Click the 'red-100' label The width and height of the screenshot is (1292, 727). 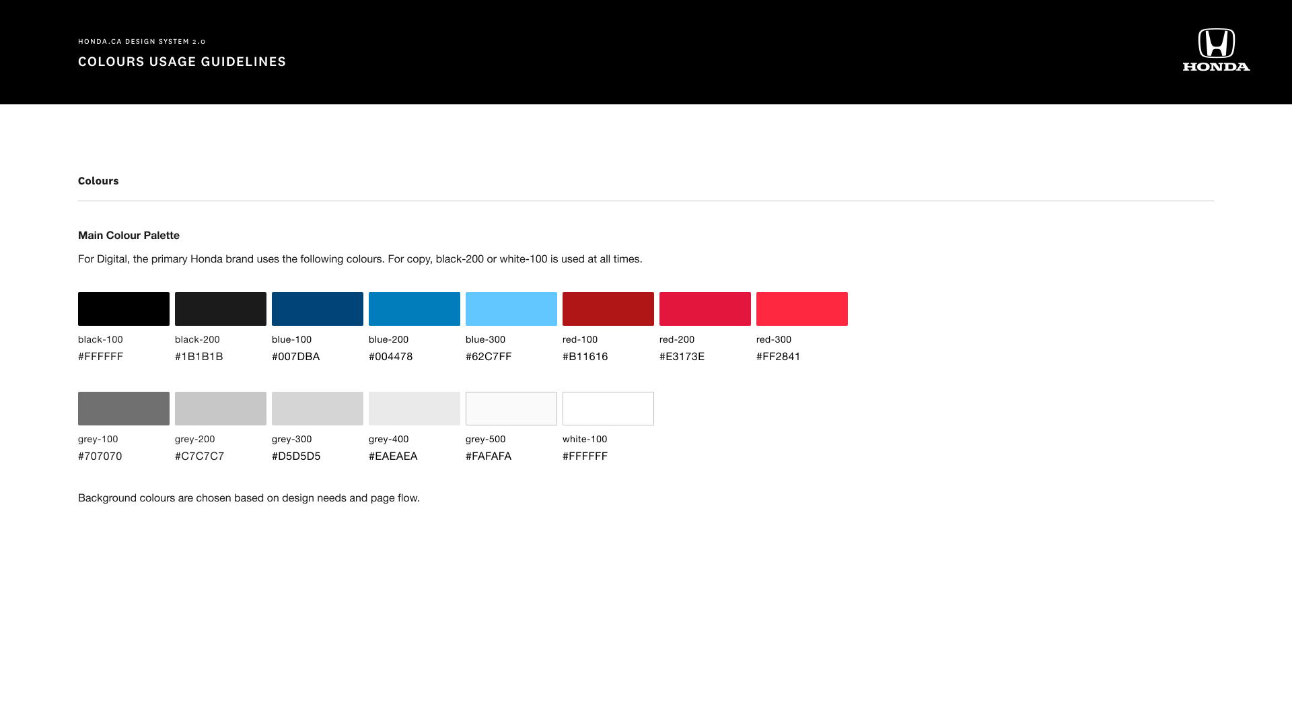coord(580,340)
